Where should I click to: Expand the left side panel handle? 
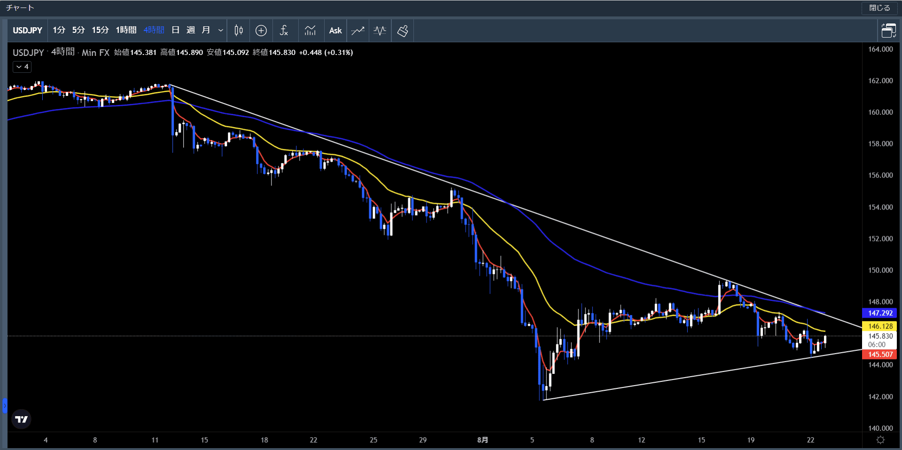(x=5, y=406)
